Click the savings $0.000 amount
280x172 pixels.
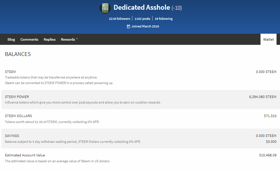(x=271, y=141)
